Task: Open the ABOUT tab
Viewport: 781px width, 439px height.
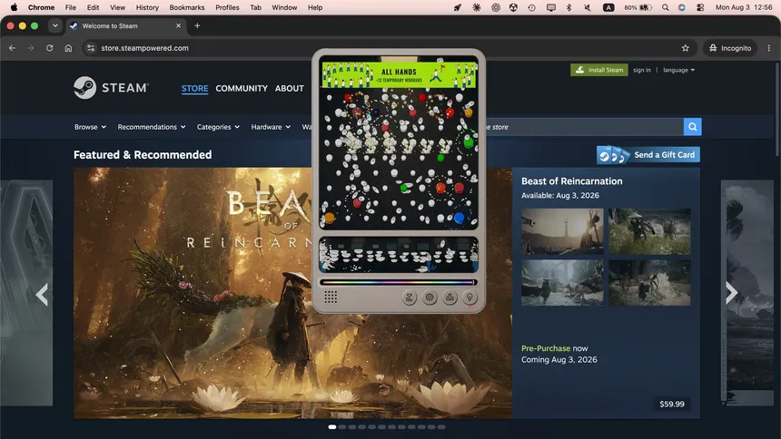Action: coord(290,88)
